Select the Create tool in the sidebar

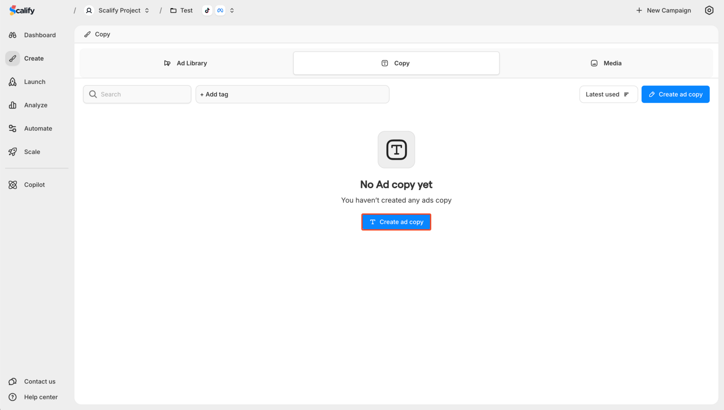point(33,58)
